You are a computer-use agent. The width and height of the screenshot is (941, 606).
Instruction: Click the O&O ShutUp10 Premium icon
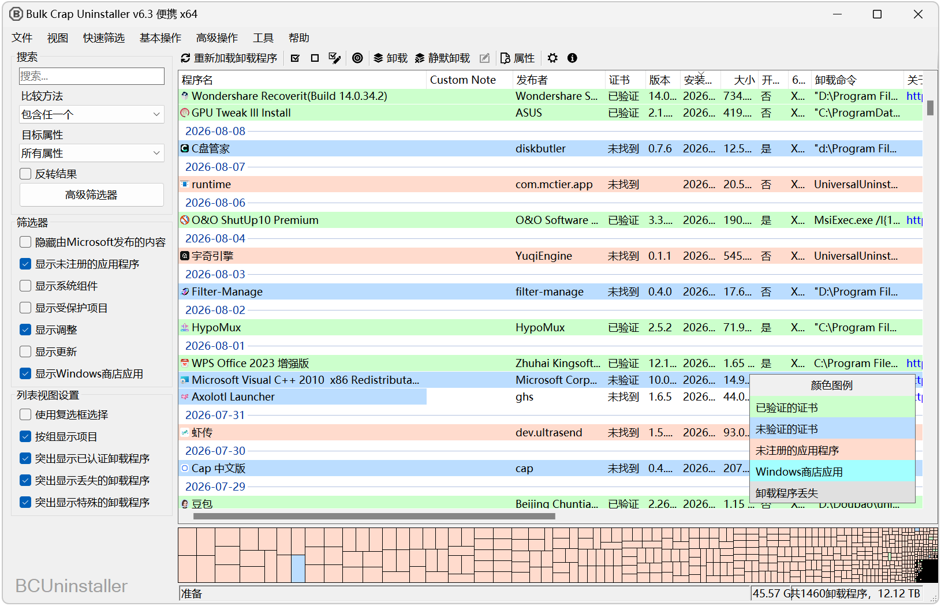(185, 220)
